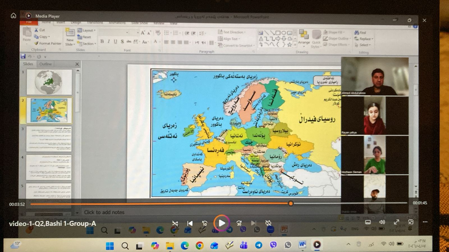Screen dimensions: 449x252
Task: Open the mini player view
Action: tap(411, 222)
